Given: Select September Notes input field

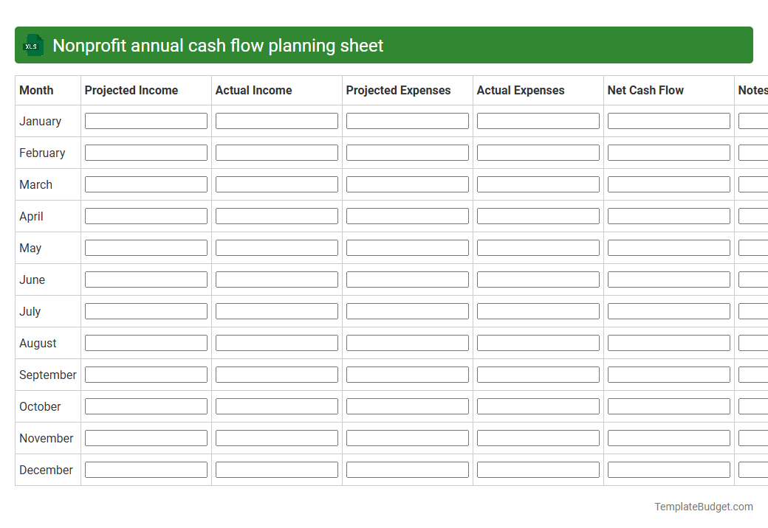Looking at the screenshot, I should point(753,374).
